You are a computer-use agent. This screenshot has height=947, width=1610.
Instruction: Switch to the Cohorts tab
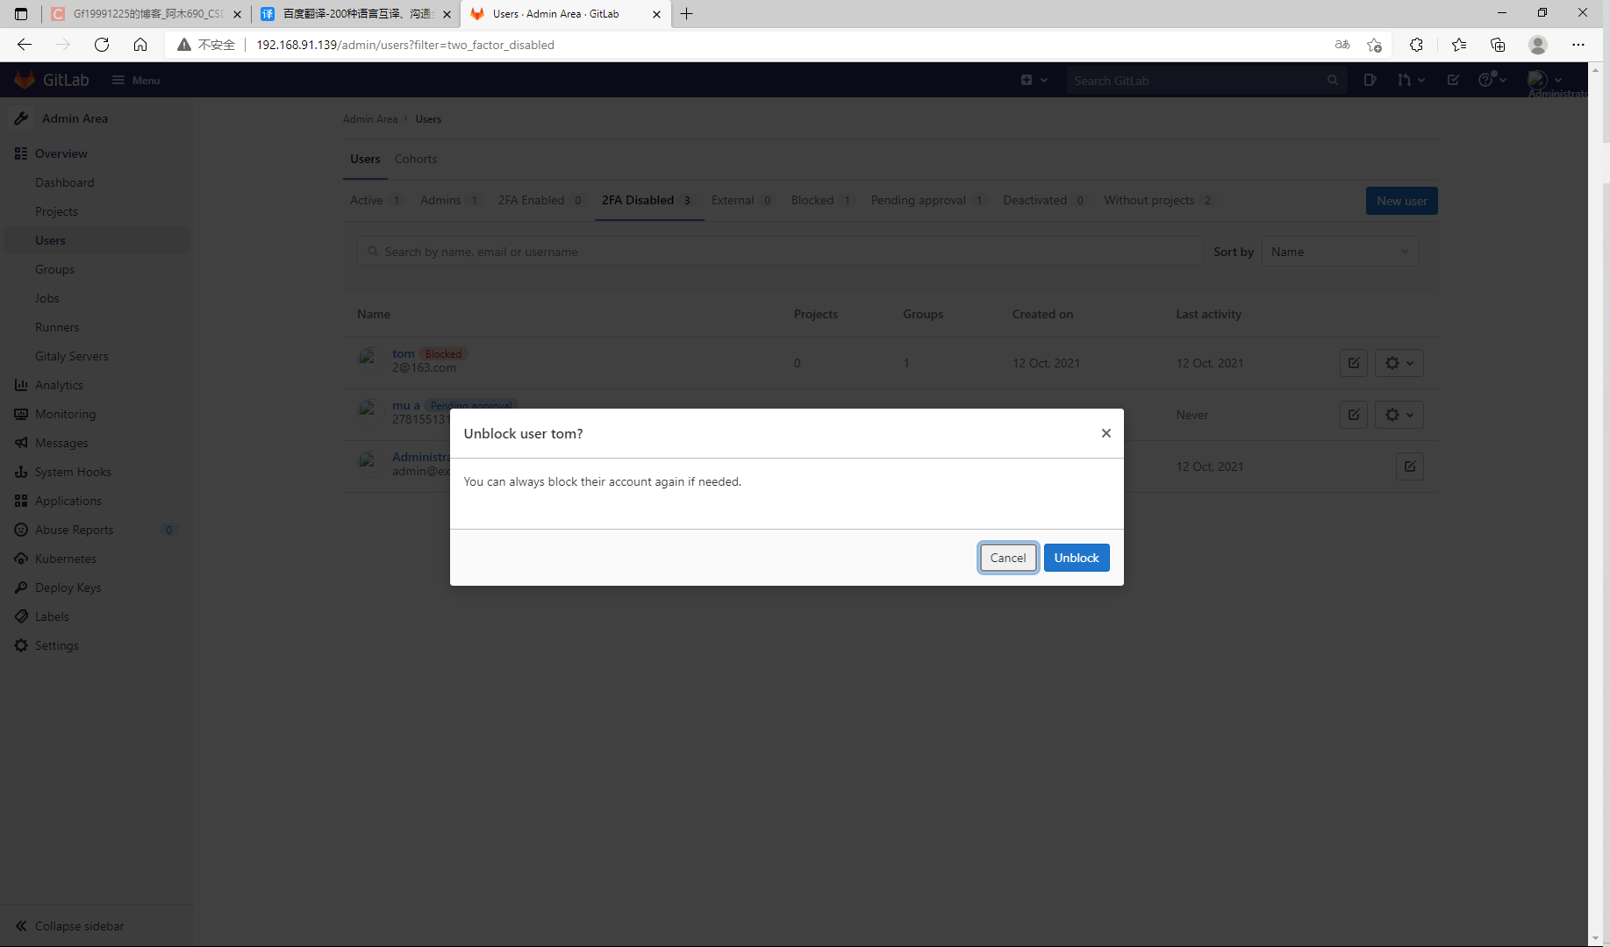[415, 159]
